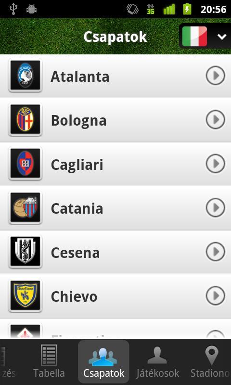Select the Catania team crest
231x385 pixels.
click(x=26, y=207)
